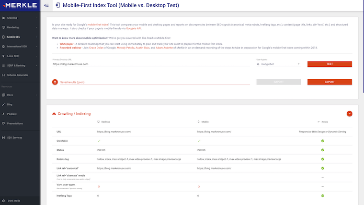The image size is (364, 205).
Task: Click the SERP & Ranking list icon
Action: [3, 66]
